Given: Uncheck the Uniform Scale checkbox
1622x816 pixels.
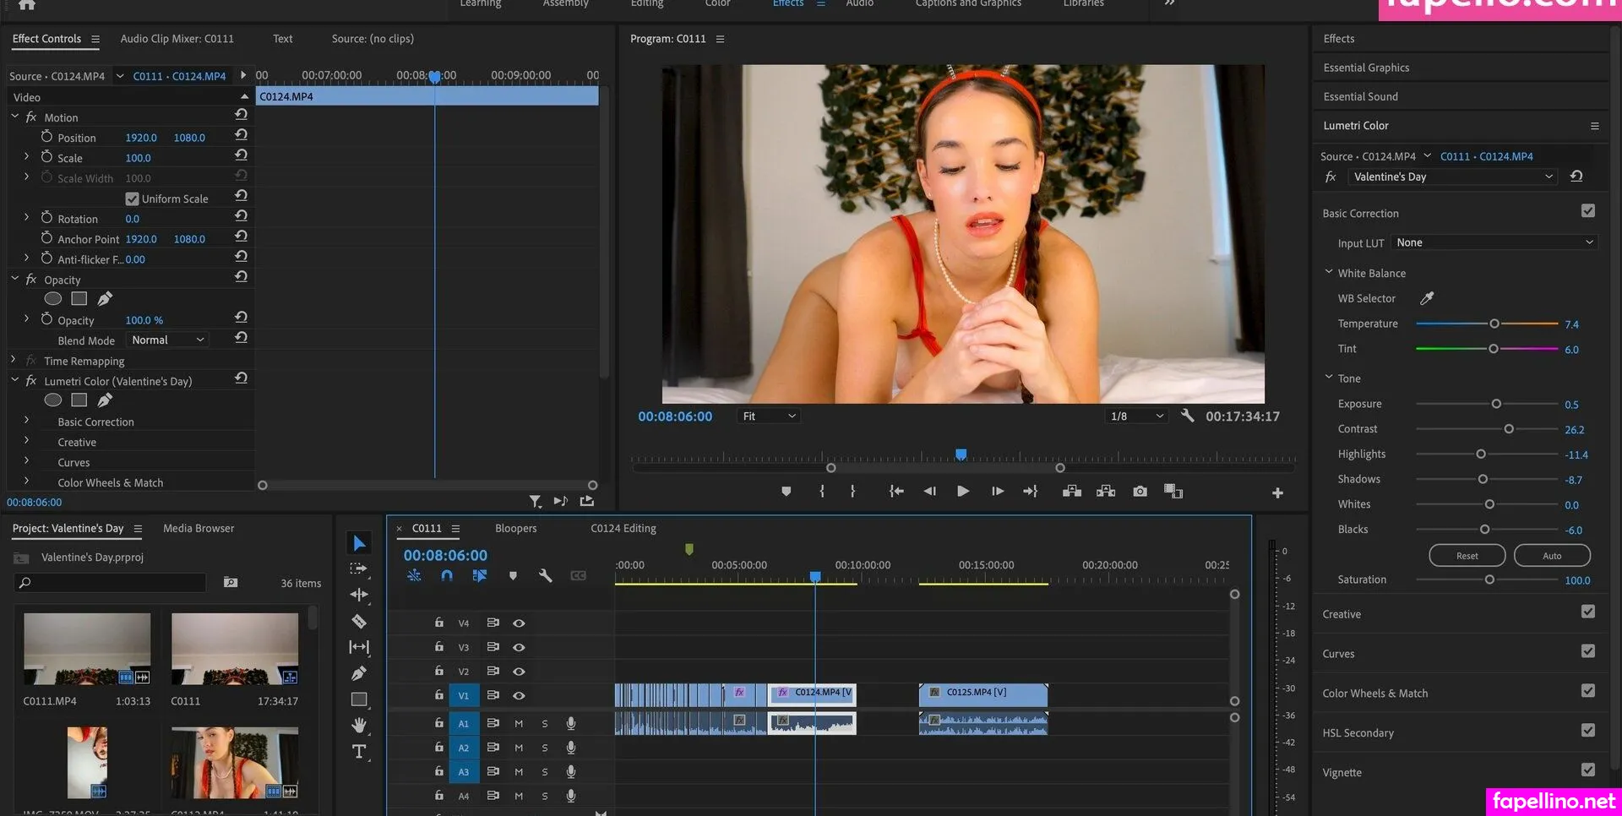Looking at the screenshot, I should click(x=132, y=199).
